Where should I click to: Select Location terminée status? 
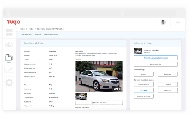144,96
